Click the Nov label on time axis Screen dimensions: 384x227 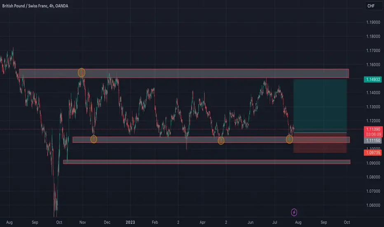tap(82, 222)
